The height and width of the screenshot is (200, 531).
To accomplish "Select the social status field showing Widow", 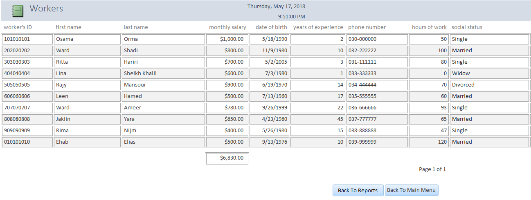I will (489, 73).
